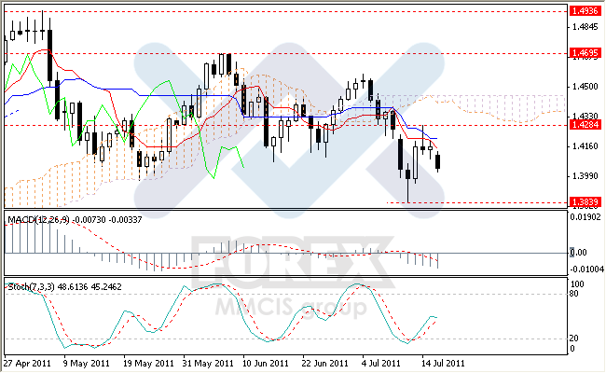Viewport: 606px width, 373px height.
Task: Click the 1.3839 red price level label
Action: coord(585,201)
